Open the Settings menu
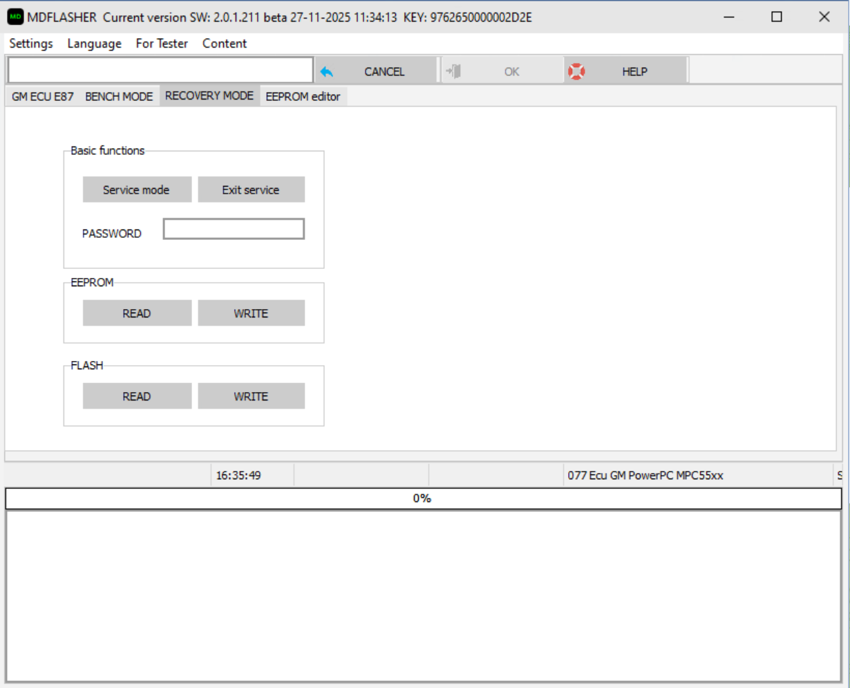The image size is (850, 688). [x=31, y=44]
